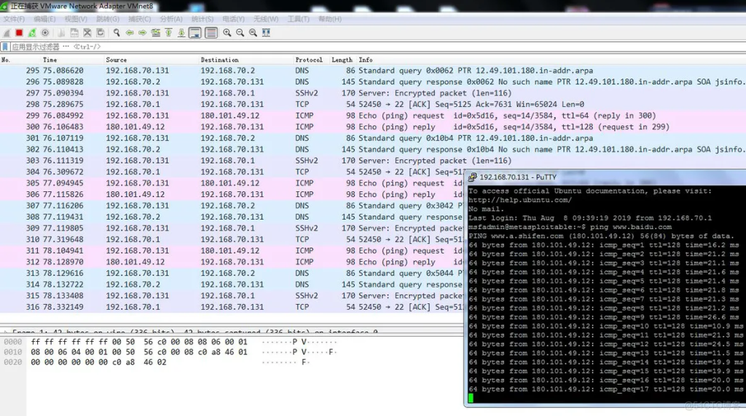The image size is (746, 416).
Task: Open find packet magnifier icon
Action: pos(117,33)
